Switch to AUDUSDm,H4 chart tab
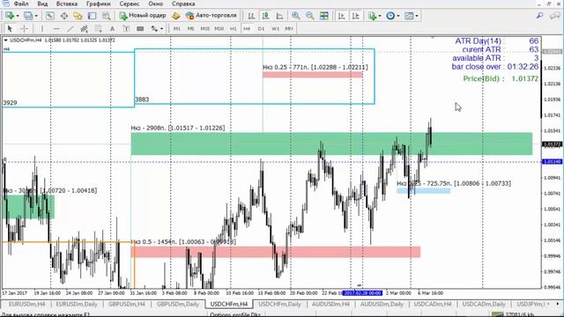564x317 pixels. coord(330,304)
